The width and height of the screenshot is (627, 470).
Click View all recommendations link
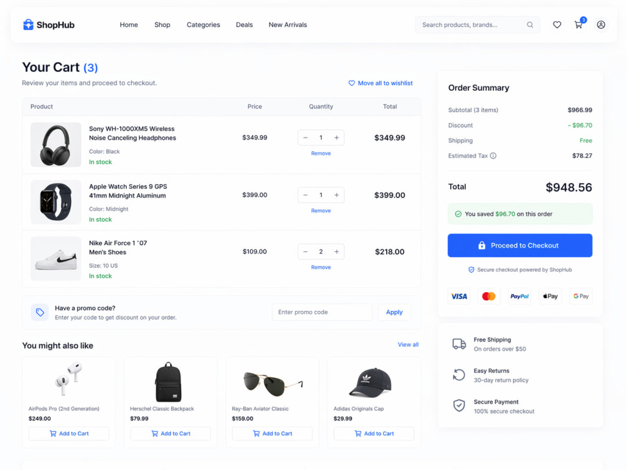(408, 345)
